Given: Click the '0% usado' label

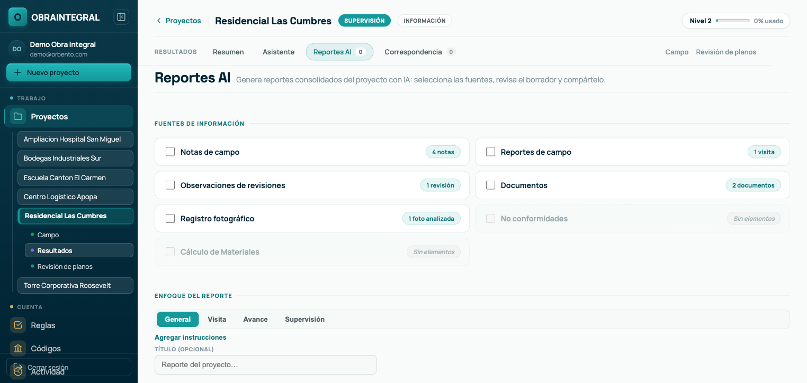Looking at the screenshot, I should click(768, 21).
